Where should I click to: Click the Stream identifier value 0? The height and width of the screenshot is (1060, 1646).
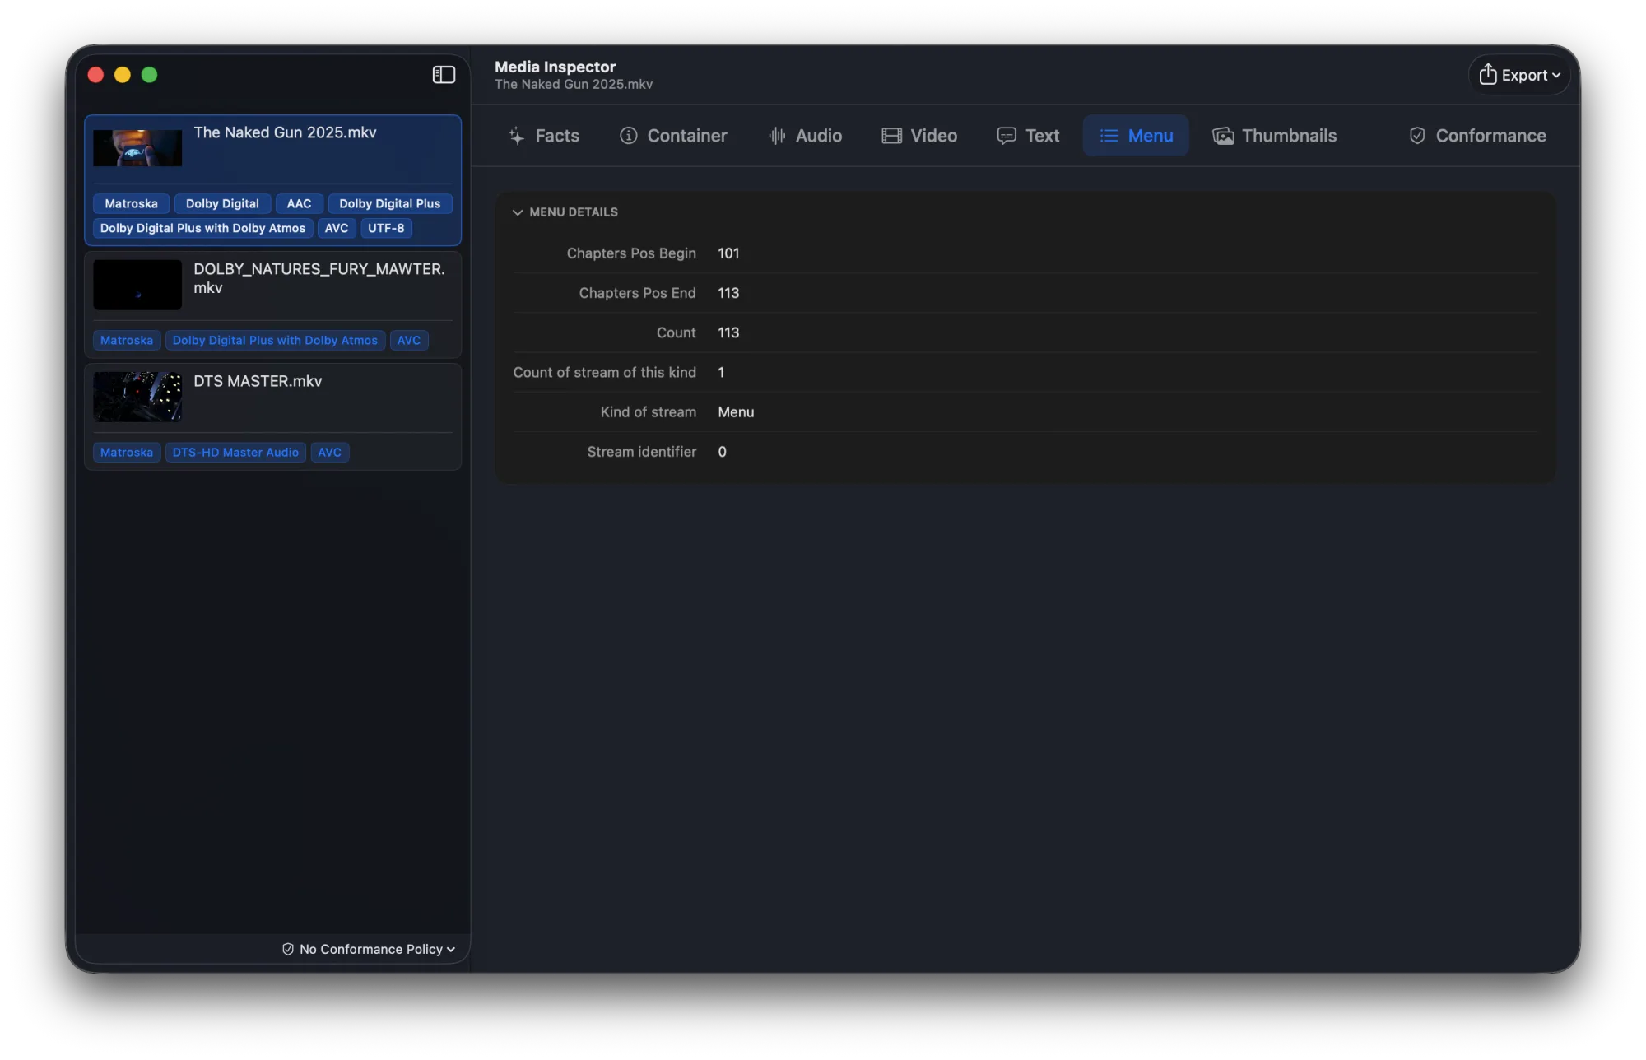[722, 451]
